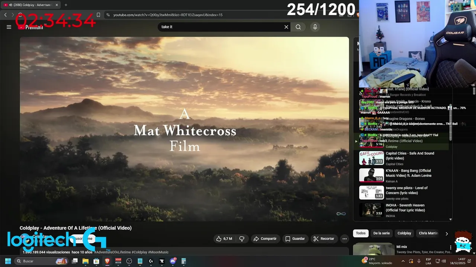Image resolution: width=476 pixels, height=267 pixels.
Task: Open the Safe And Sound 3:12 thumbnail
Action: [372, 158]
